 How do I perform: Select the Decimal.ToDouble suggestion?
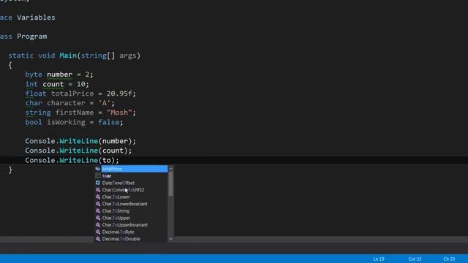click(x=121, y=239)
